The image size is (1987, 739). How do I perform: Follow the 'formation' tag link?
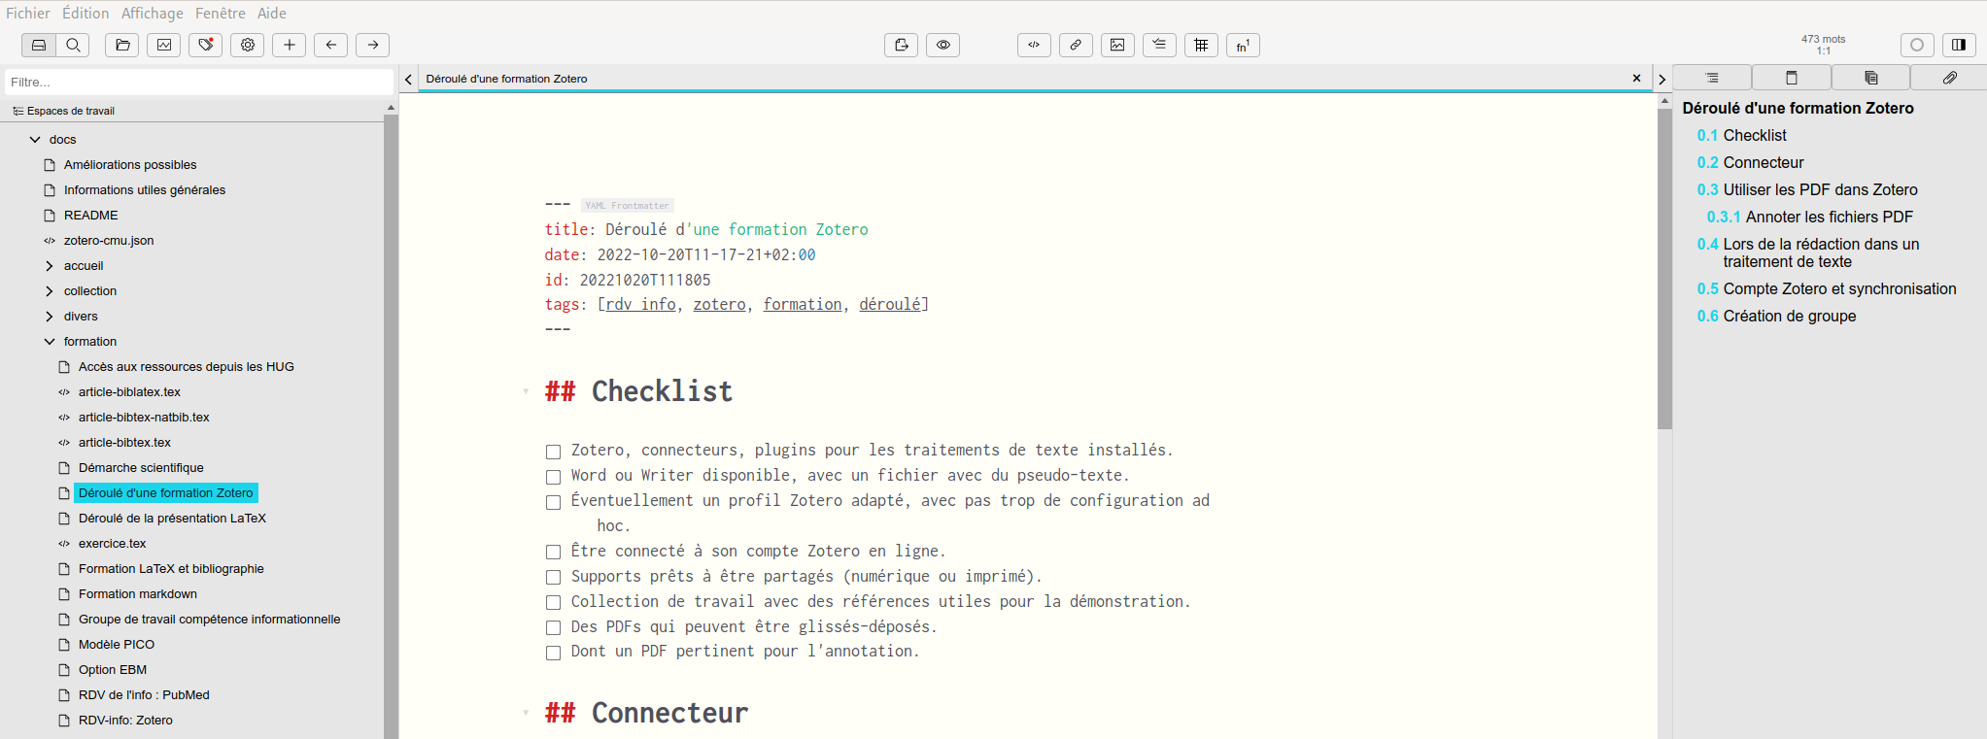(803, 304)
